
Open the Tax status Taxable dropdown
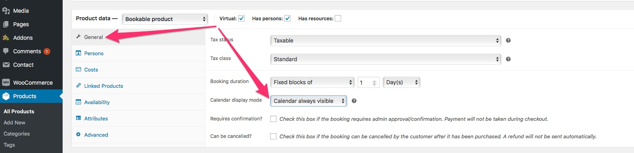[x=385, y=41]
